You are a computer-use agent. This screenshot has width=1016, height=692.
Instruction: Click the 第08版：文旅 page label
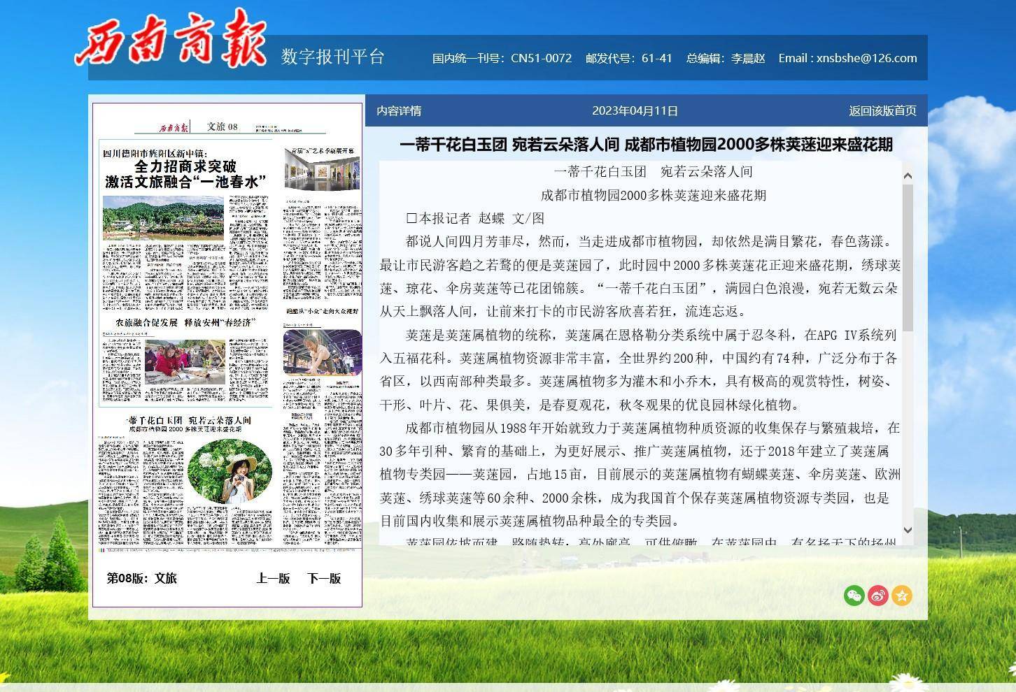tap(142, 578)
